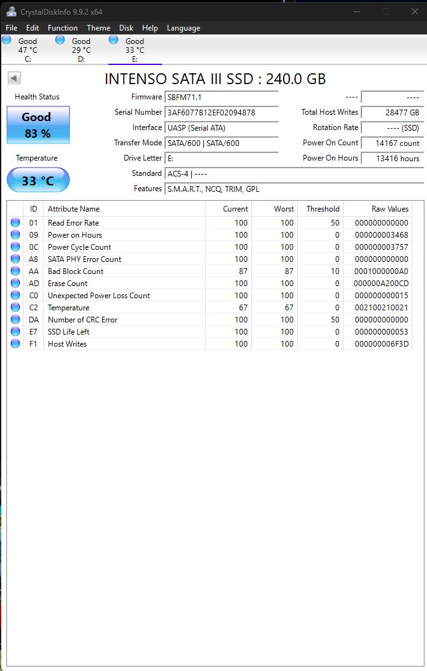The height and width of the screenshot is (671, 427).
Task: Click the Attribute Name column header
Action: 124,209
